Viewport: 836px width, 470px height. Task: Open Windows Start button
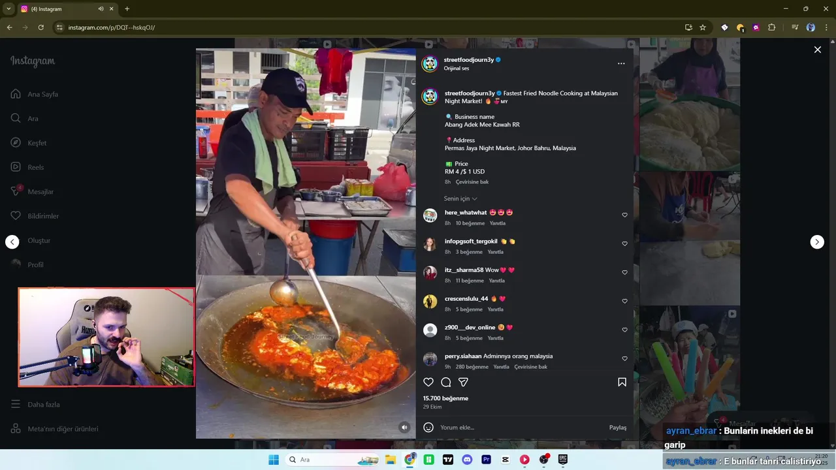click(274, 460)
